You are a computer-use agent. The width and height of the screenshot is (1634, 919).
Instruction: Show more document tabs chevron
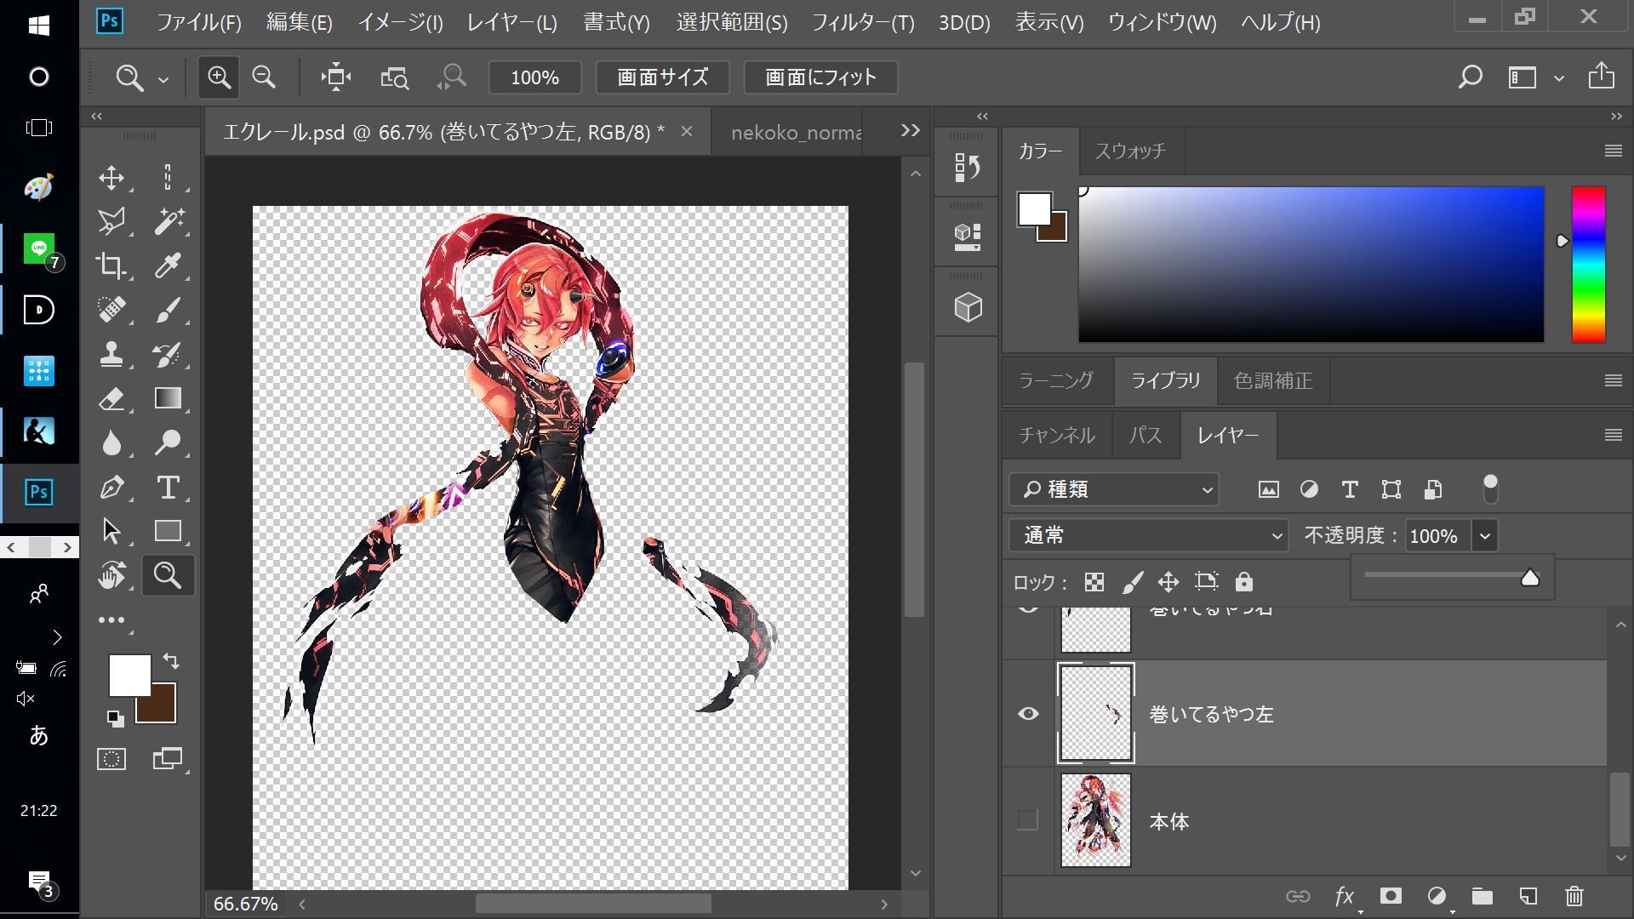(x=911, y=130)
